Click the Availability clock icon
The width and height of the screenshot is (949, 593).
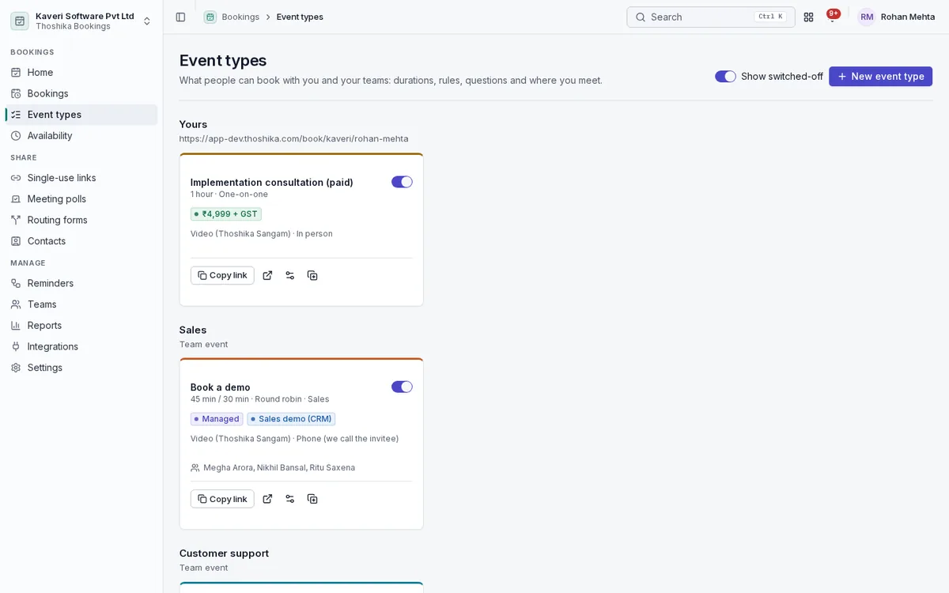16,135
